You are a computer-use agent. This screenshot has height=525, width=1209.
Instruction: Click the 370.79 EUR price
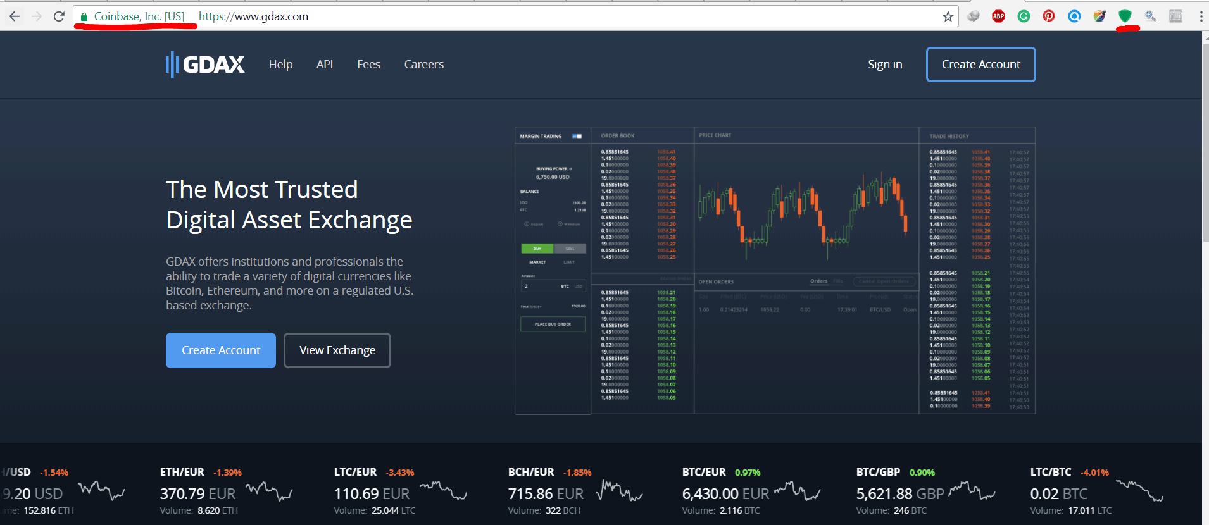coord(197,493)
